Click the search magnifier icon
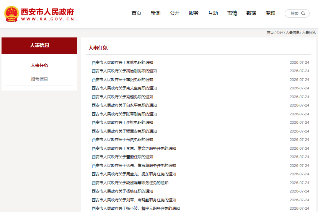The image size is (318, 212). point(303,13)
